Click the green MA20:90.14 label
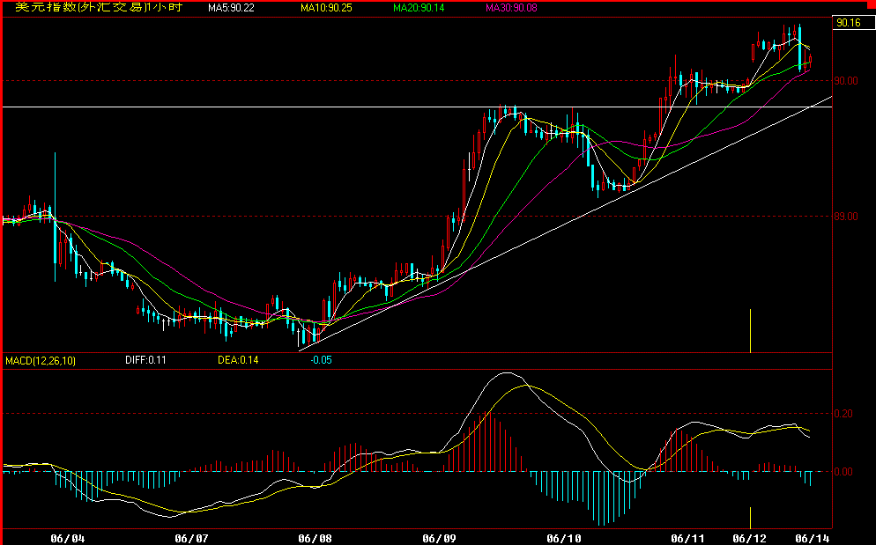The image size is (876, 545). coord(419,8)
